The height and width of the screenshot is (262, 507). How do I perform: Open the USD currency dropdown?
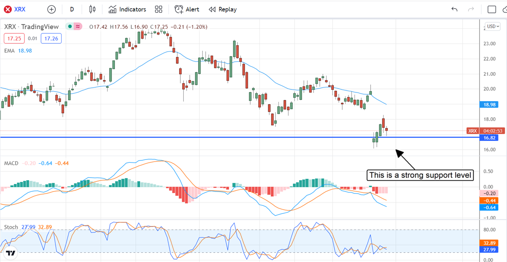coord(493,26)
